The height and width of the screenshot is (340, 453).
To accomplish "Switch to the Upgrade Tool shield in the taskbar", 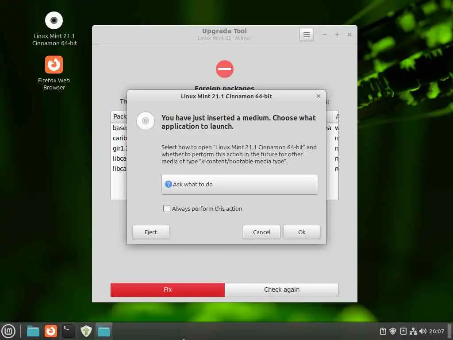I will [x=86, y=331].
